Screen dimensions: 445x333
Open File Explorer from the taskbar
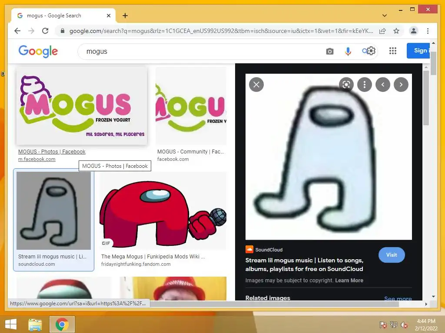point(35,324)
